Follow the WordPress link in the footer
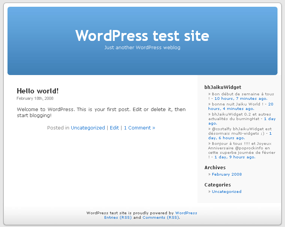The image size is (285, 227). [186, 213]
